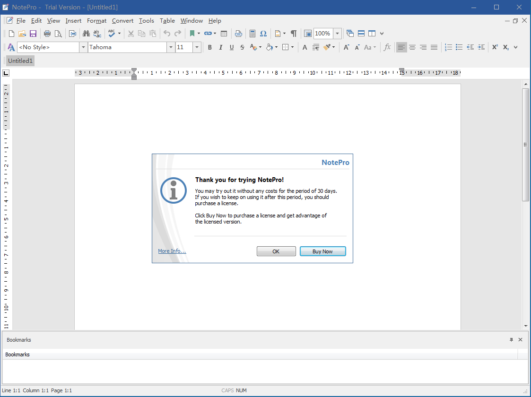
Task: Click the superscript X² icon
Action: (495, 47)
